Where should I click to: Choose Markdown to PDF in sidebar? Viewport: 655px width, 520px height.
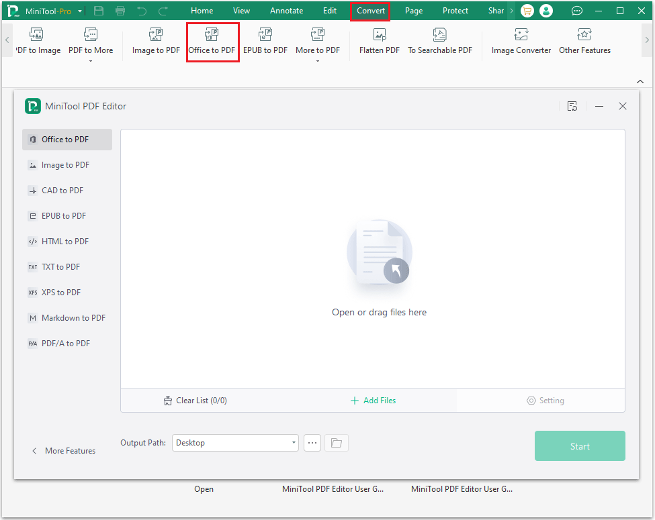(x=67, y=317)
